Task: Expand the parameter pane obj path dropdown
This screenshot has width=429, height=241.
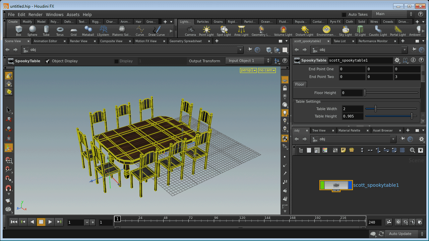Action: 405,50
